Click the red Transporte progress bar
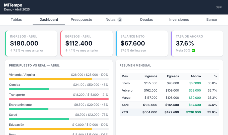 (59, 99)
